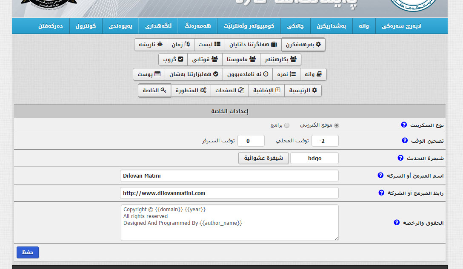Click help icon next to الحقوق والرخصة
Screen dimensions: 463x269
pos(397,222)
